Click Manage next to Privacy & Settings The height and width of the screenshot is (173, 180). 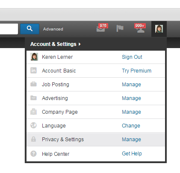point(131,140)
